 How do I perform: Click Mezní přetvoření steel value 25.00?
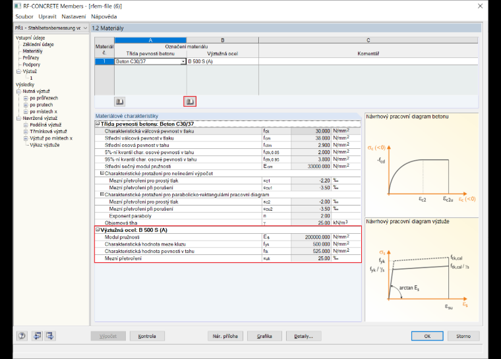tap(311, 258)
